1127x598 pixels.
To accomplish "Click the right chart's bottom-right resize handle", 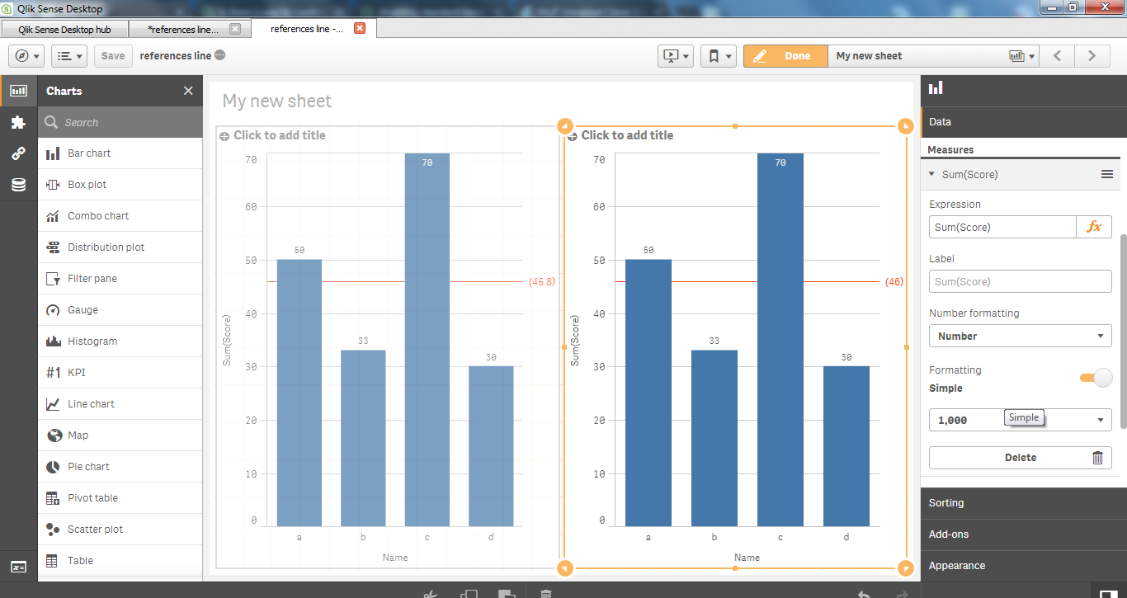I will (905, 567).
